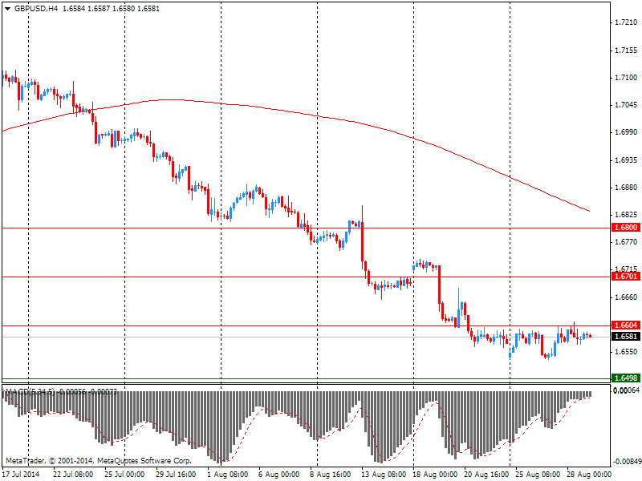Click the 29 Jul 16:00 time label
Screen dimensions: 642x481
pyautogui.click(x=176, y=475)
